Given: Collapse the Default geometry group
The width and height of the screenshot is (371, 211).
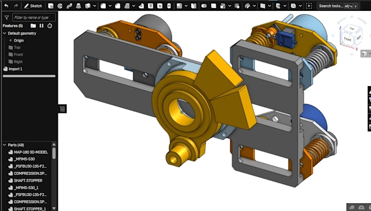Looking at the screenshot, I should coord(4,33).
